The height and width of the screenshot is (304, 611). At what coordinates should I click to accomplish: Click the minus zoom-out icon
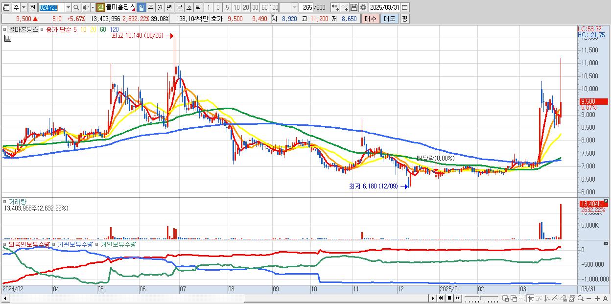coord(588,299)
